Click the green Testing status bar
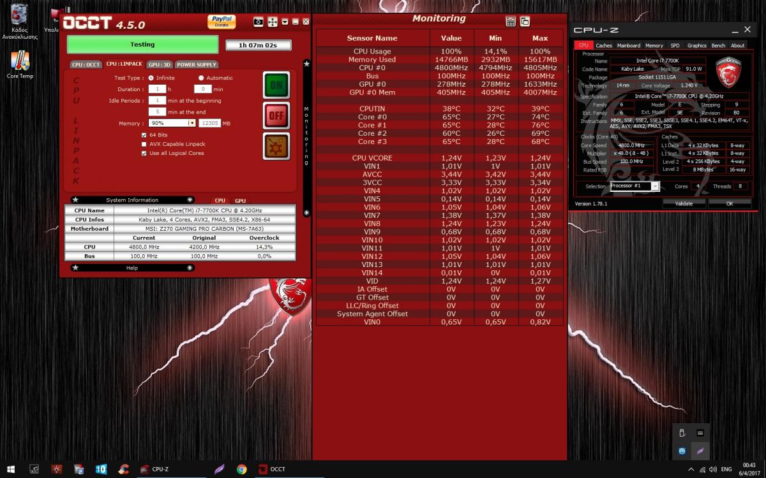The image size is (766, 478). 142,45
